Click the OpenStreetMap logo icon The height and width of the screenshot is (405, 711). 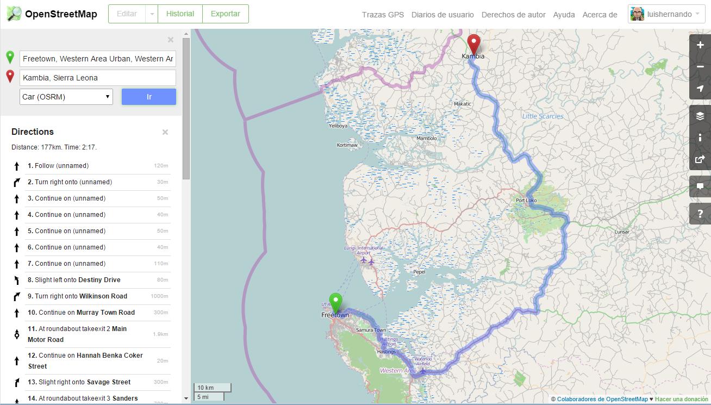pyautogui.click(x=14, y=14)
